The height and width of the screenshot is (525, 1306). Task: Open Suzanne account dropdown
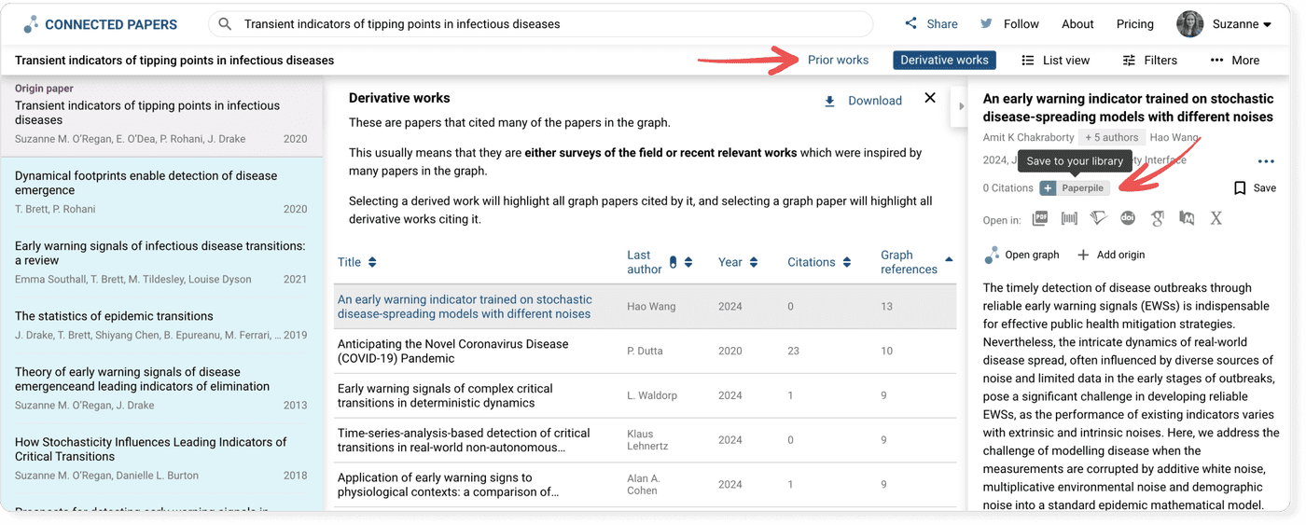pos(1227,24)
